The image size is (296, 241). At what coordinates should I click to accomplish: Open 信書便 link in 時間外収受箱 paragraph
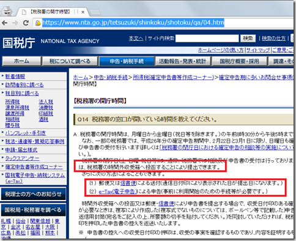pos(166,204)
